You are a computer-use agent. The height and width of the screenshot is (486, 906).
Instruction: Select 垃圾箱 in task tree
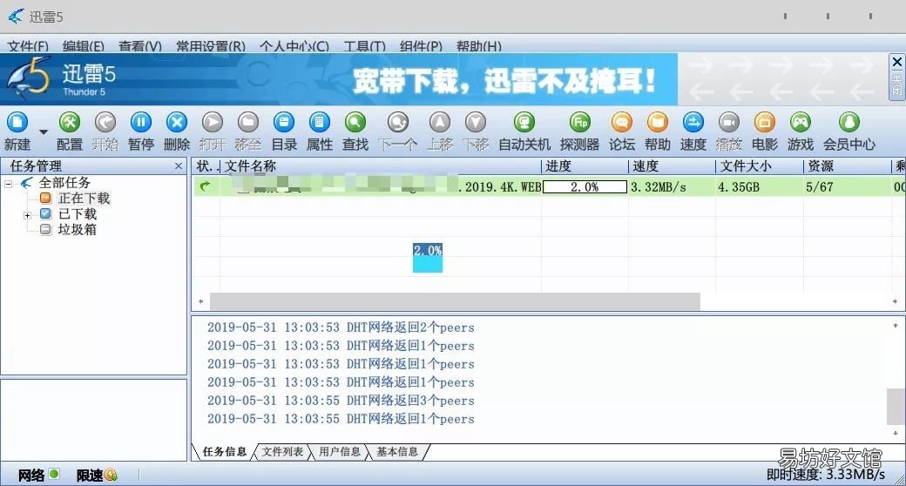(78, 229)
